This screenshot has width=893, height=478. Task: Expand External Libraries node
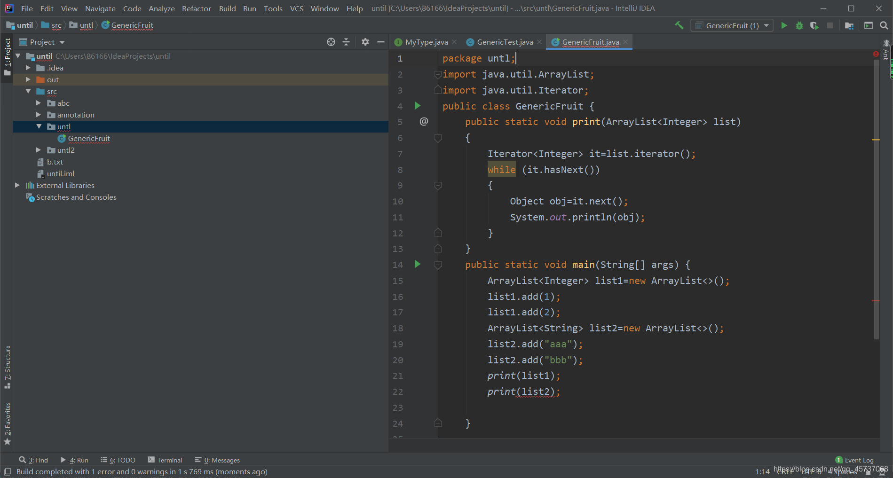point(18,185)
